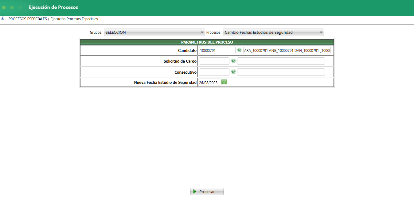This screenshot has height=205, width=414.
Task: Click the Consecutivo code input field
Action: click(x=214, y=72)
